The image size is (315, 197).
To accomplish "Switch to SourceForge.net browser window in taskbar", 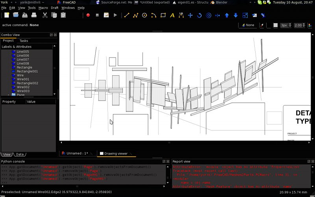I will [x=114, y=2].
